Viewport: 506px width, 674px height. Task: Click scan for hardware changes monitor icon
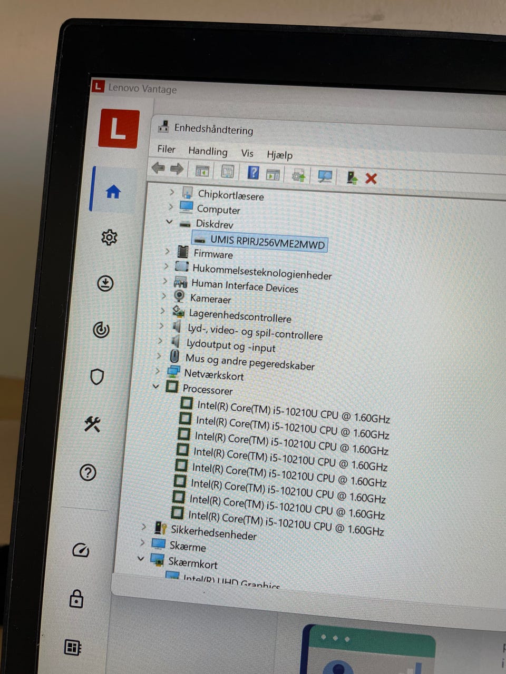[325, 176]
